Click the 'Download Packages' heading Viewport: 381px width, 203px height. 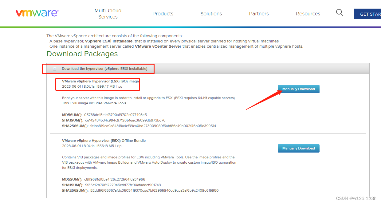tap(82, 54)
